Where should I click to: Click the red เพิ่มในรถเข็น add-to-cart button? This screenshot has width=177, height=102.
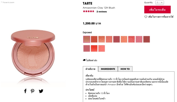pyautogui.click(x=157, y=10)
